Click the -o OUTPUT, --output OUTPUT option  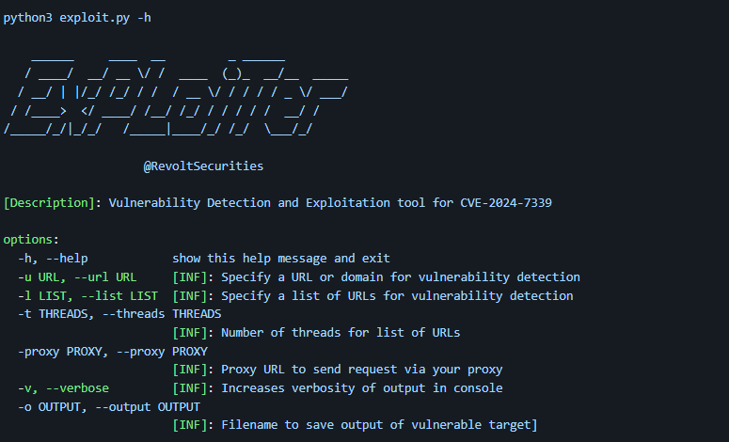pyautogui.click(x=109, y=406)
